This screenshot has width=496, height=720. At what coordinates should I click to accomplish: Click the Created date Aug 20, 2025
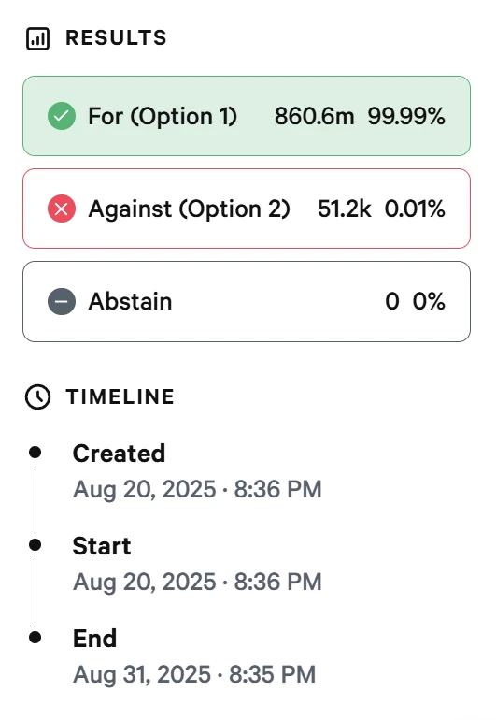145,489
